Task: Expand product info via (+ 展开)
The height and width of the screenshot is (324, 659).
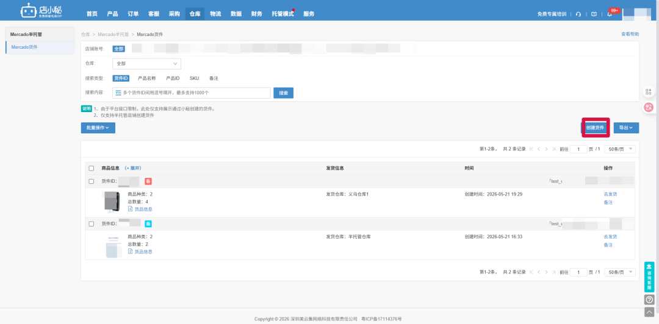Action: click(x=132, y=168)
